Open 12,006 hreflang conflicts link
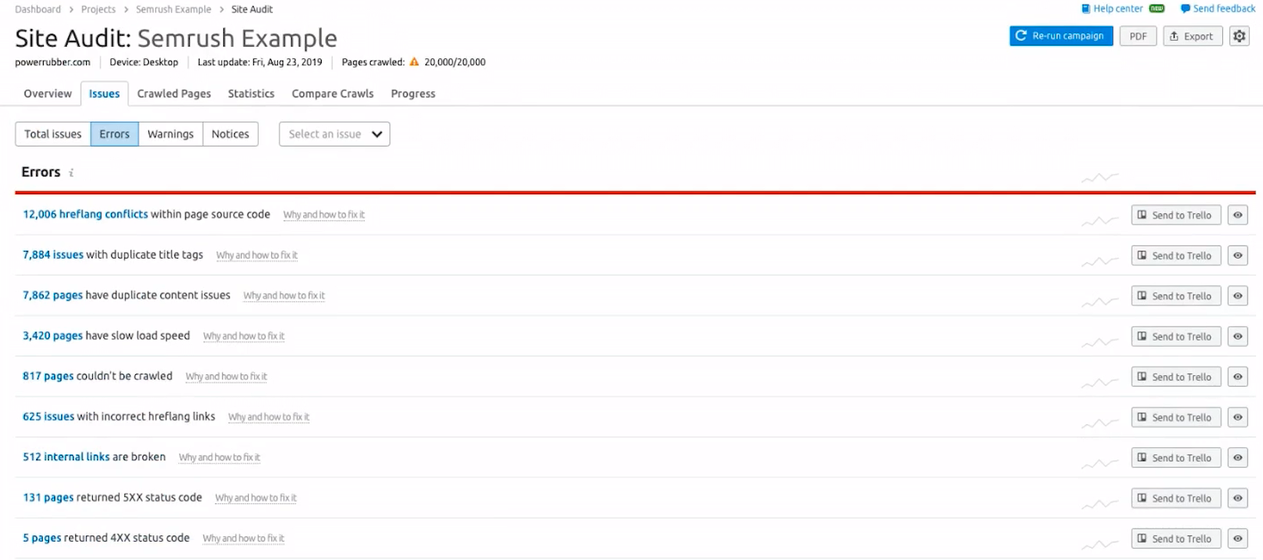This screenshot has width=1263, height=560. coord(85,214)
